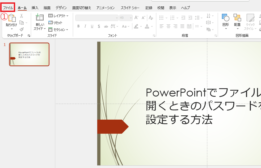Open Character Spacing AV menu
Image resolution: width=261 pixels, height=168 pixels.
pos(114,26)
